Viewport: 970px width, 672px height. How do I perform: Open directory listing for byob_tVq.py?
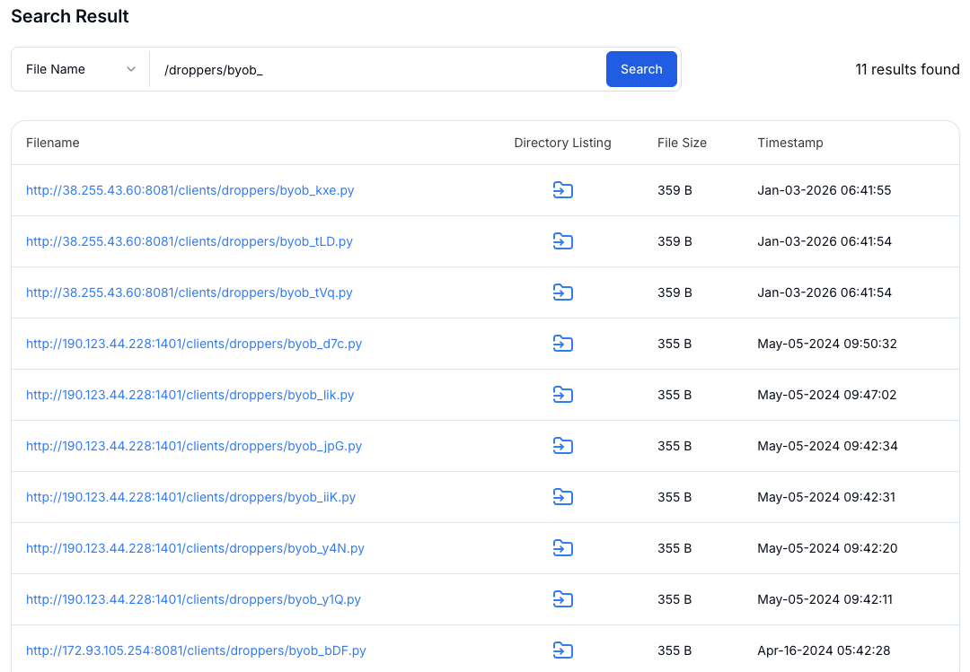pyautogui.click(x=563, y=292)
